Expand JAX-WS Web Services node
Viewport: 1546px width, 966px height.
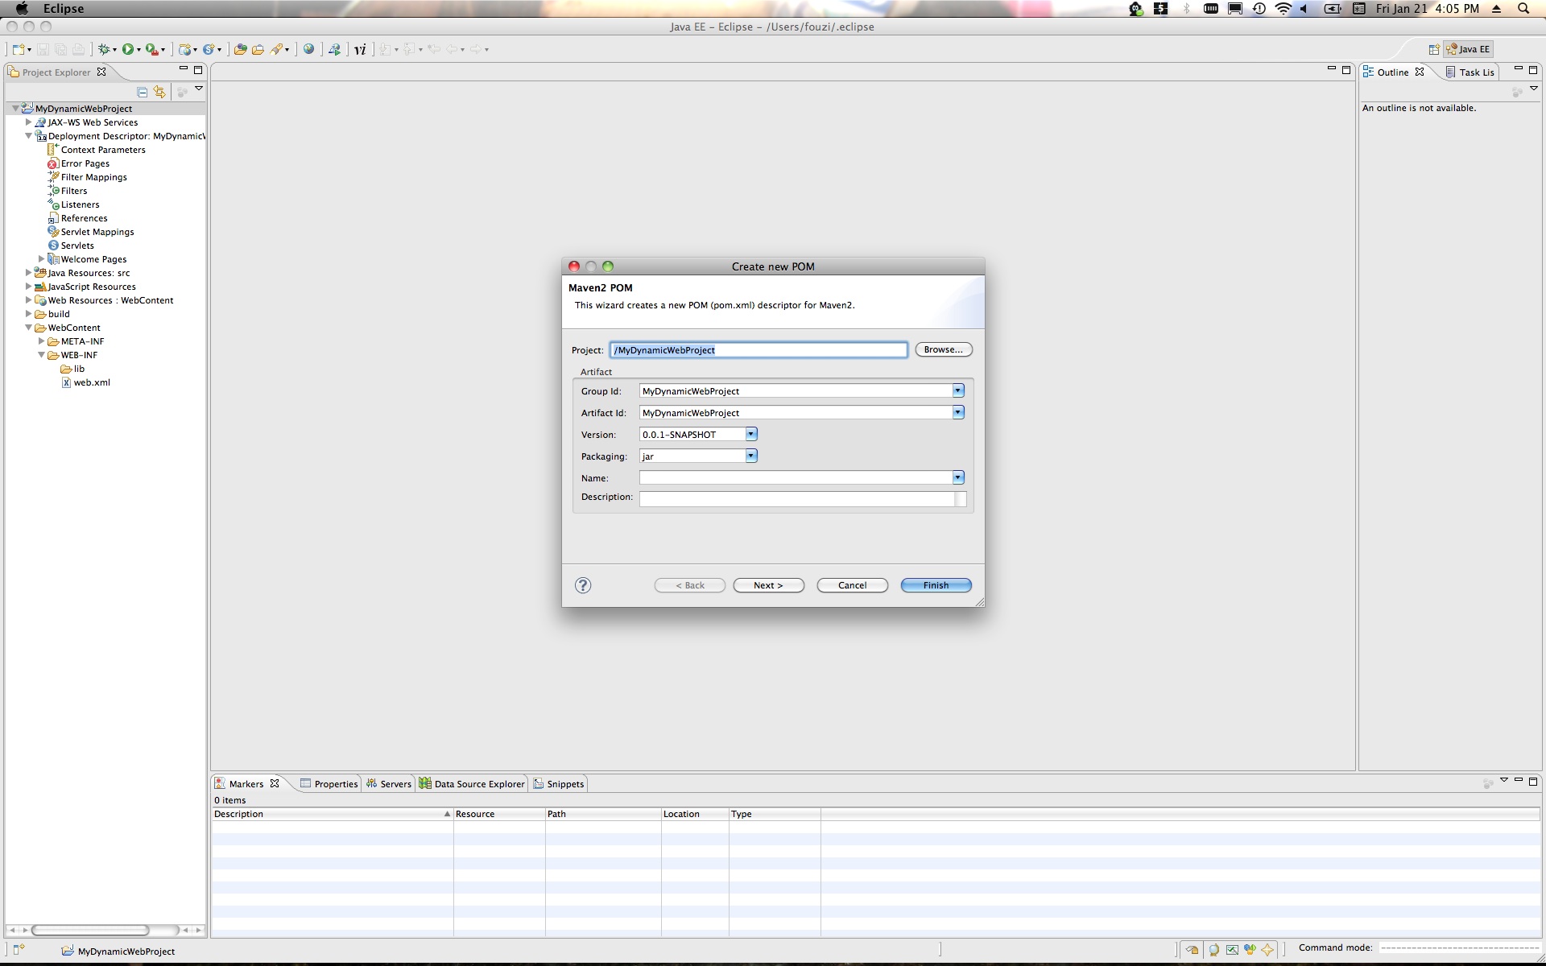click(28, 122)
